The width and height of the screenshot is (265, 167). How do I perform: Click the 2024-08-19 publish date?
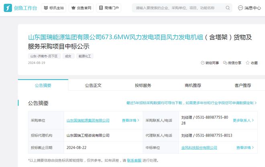point(37,63)
